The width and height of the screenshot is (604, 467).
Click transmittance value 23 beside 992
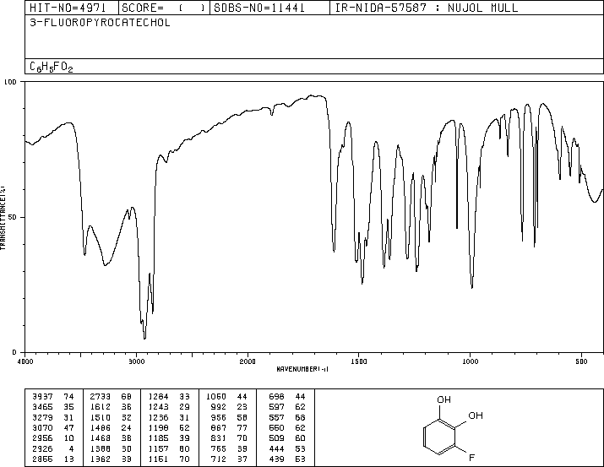tap(242, 407)
